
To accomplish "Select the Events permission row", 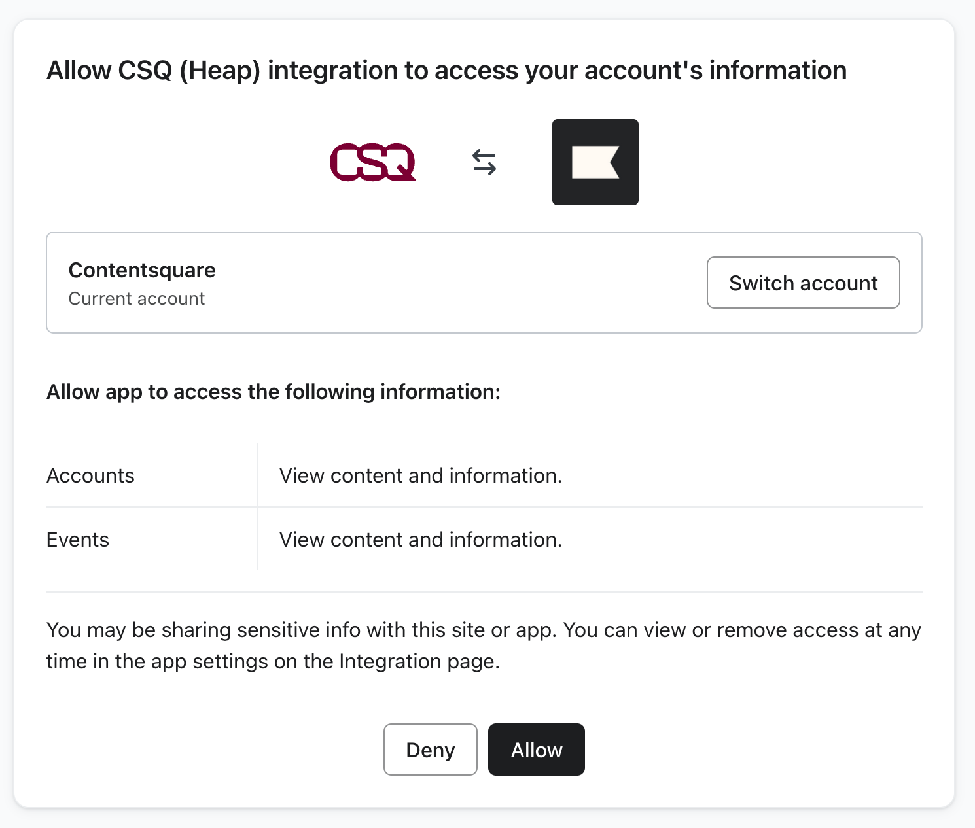I will (x=77, y=540).
